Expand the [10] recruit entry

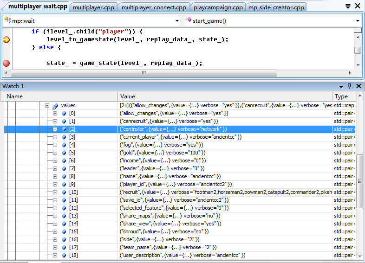point(55,192)
